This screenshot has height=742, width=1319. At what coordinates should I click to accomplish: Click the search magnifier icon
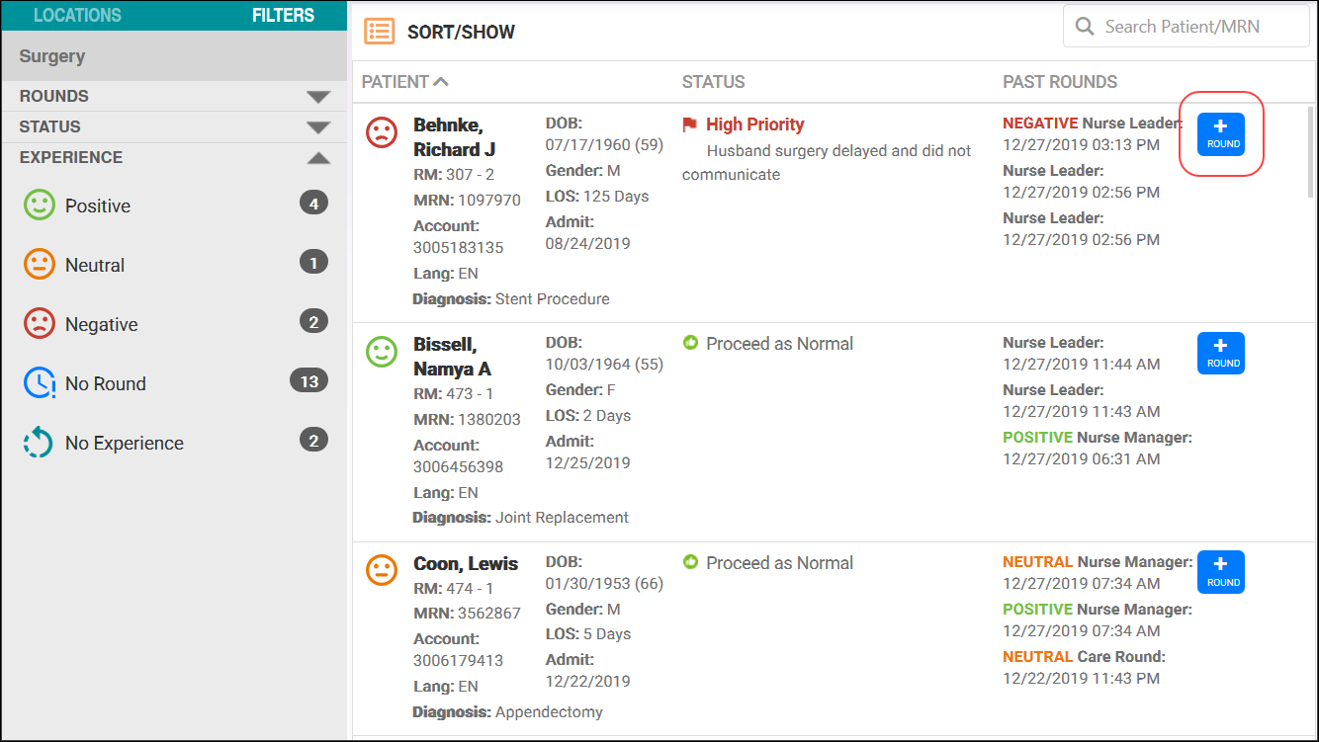pos(1085,27)
